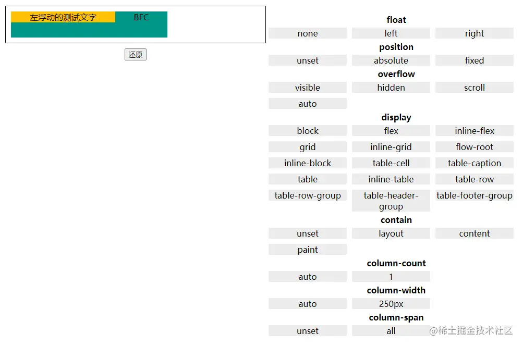Set column-count to 1

[x=391, y=277]
